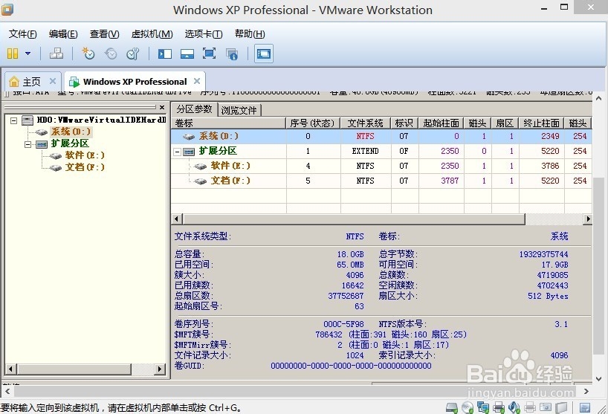Click the display device status icon
This screenshot has height=414, width=608.
click(x=561, y=407)
